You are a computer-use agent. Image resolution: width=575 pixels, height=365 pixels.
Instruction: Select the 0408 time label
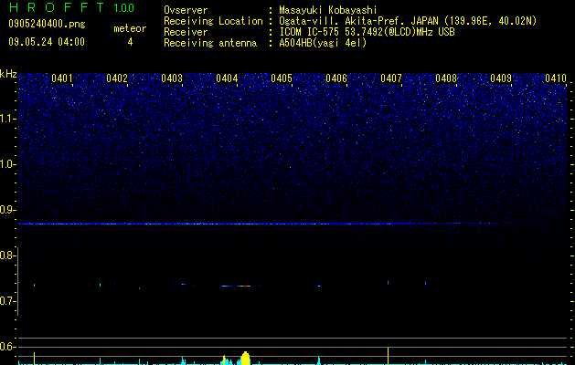446,78
